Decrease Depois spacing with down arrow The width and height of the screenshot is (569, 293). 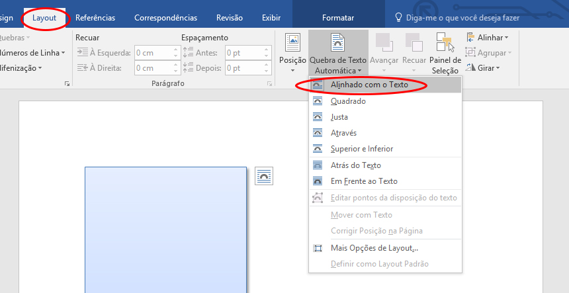click(267, 71)
